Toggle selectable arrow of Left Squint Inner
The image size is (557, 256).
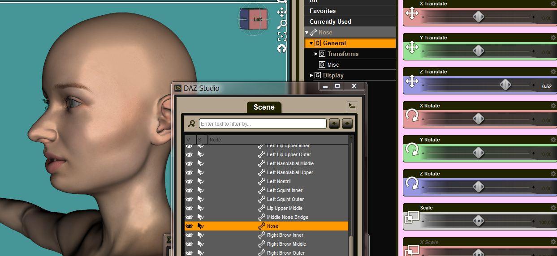pyautogui.click(x=201, y=190)
